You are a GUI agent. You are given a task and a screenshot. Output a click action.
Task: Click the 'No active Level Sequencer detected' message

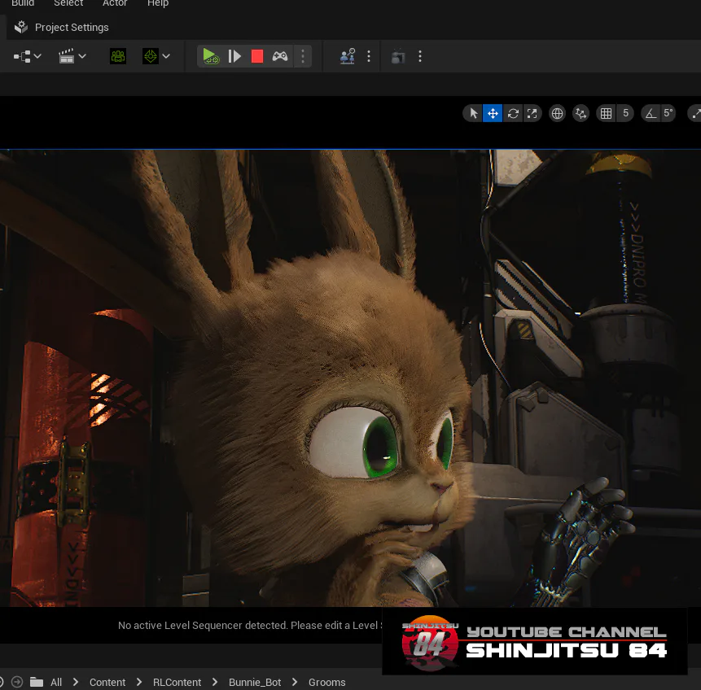(250, 625)
